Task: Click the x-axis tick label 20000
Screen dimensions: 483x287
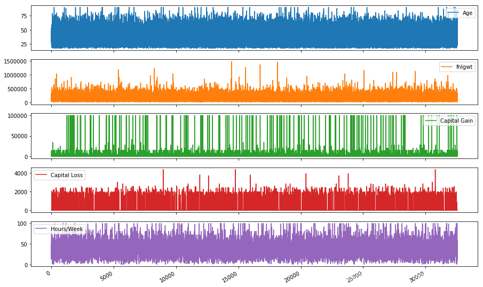Action: point(292,276)
